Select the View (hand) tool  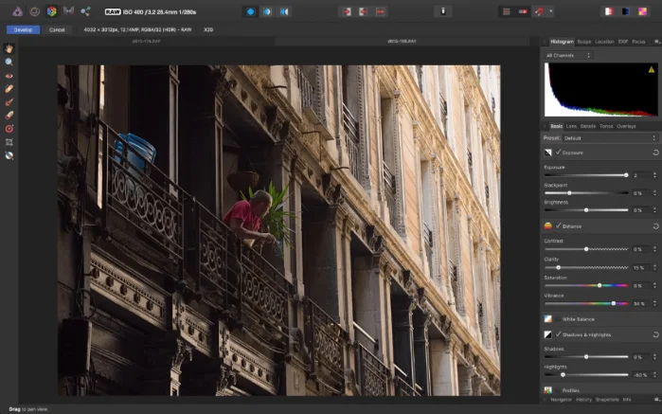[9, 47]
